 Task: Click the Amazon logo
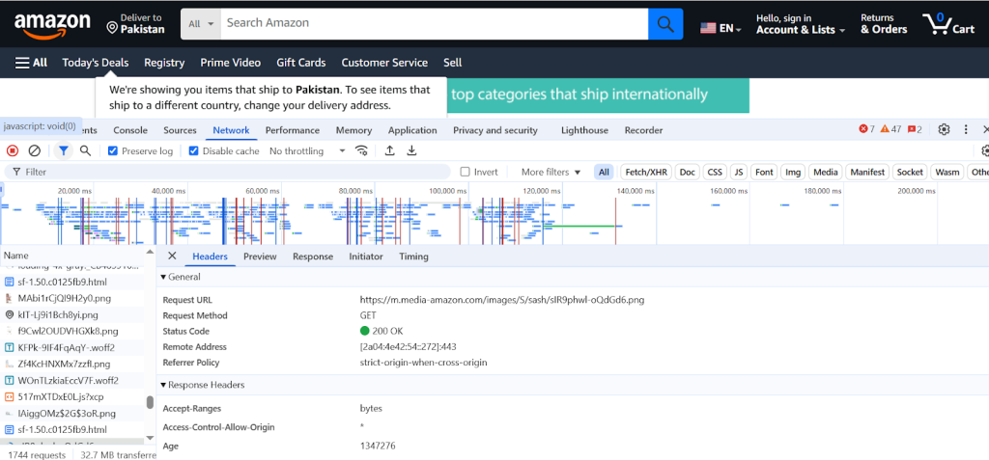click(x=52, y=24)
